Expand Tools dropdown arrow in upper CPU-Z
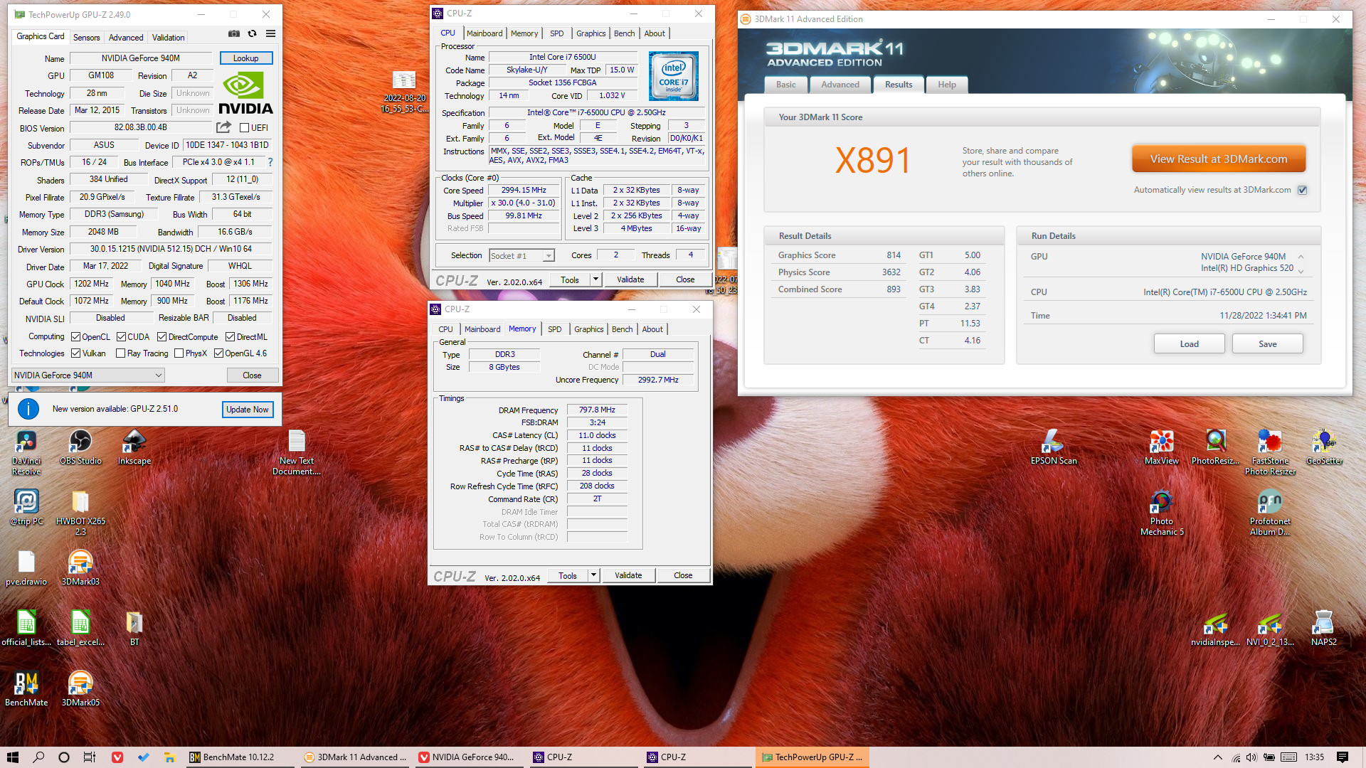This screenshot has height=768, width=1366. point(595,279)
